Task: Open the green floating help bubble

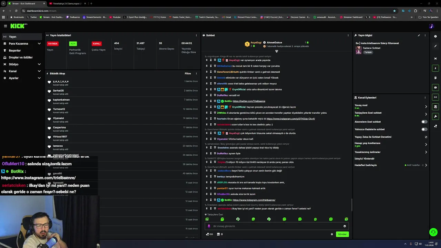Action: pos(433,232)
